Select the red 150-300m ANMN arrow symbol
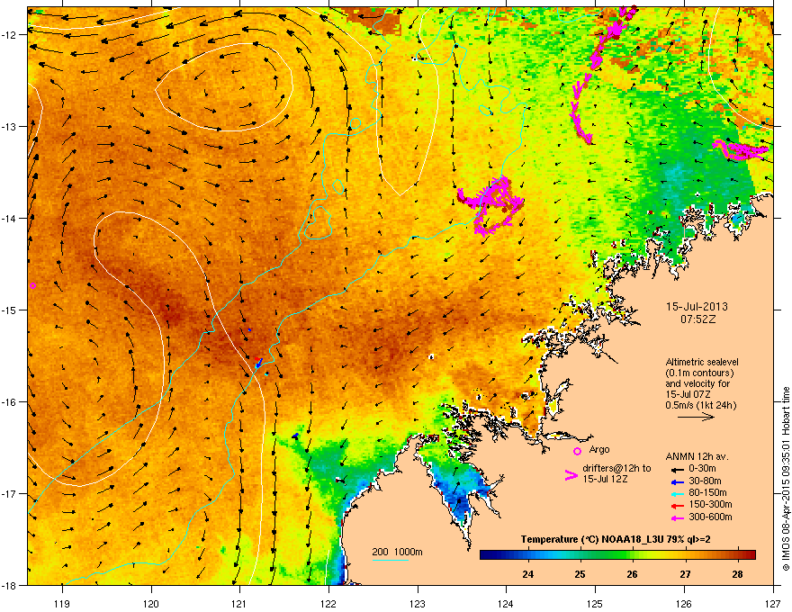 pos(676,506)
